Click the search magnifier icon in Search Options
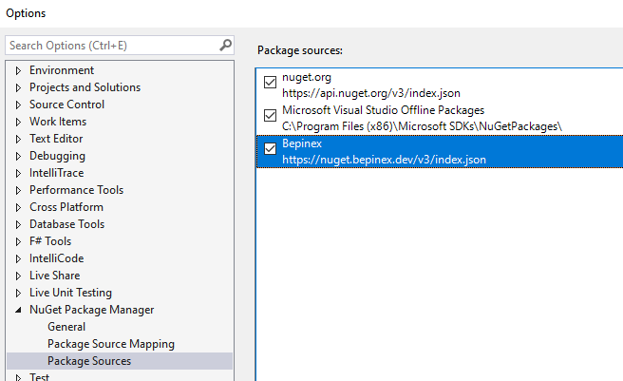The width and height of the screenshot is (623, 381). [x=226, y=45]
